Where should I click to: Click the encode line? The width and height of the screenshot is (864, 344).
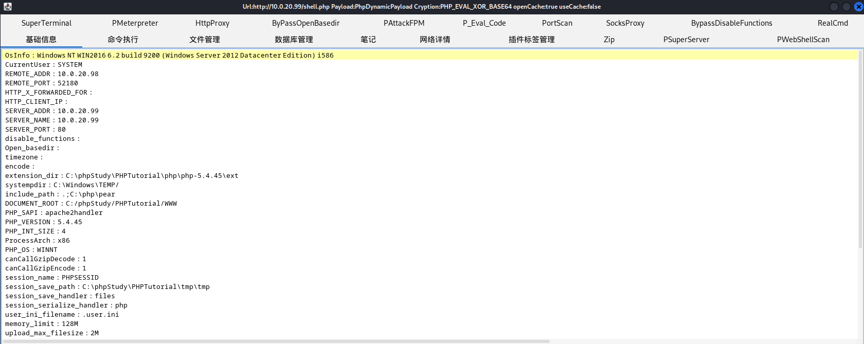click(x=20, y=166)
